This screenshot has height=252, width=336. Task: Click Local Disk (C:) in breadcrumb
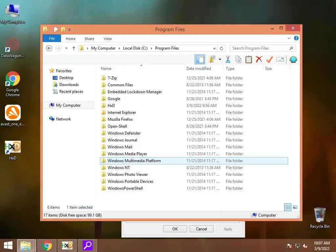pos(135,48)
